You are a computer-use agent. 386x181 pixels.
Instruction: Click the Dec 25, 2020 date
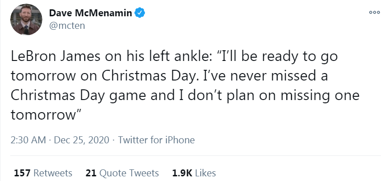click(x=81, y=140)
